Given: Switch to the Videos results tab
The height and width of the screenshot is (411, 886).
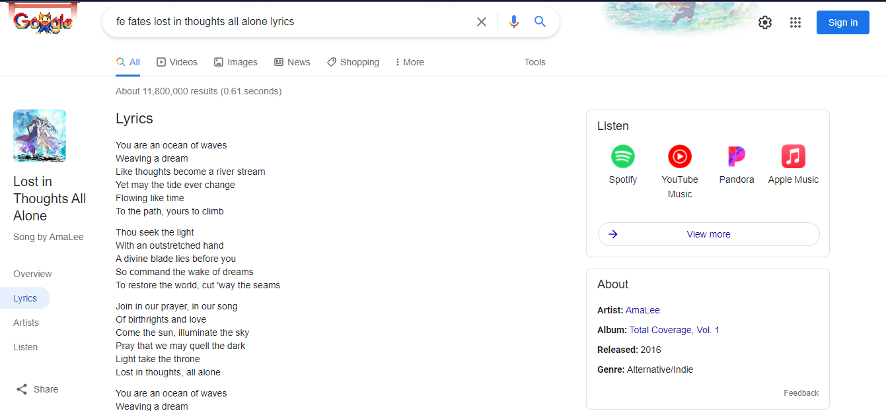Looking at the screenshot, I should click(177, 62).
